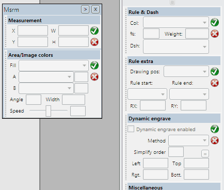Click the Measurement section header
Viewport: 224px width, 190px height.
pyautogui.click(x=54, y=20)
